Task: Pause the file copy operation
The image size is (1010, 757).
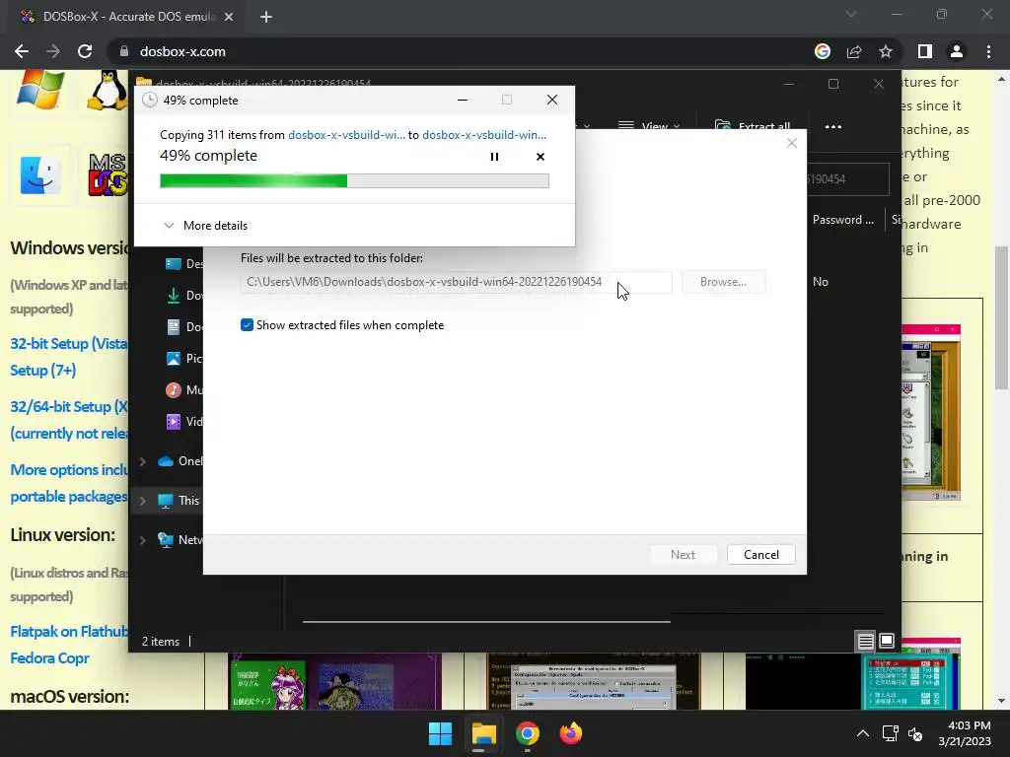Action: click(494, 157)
